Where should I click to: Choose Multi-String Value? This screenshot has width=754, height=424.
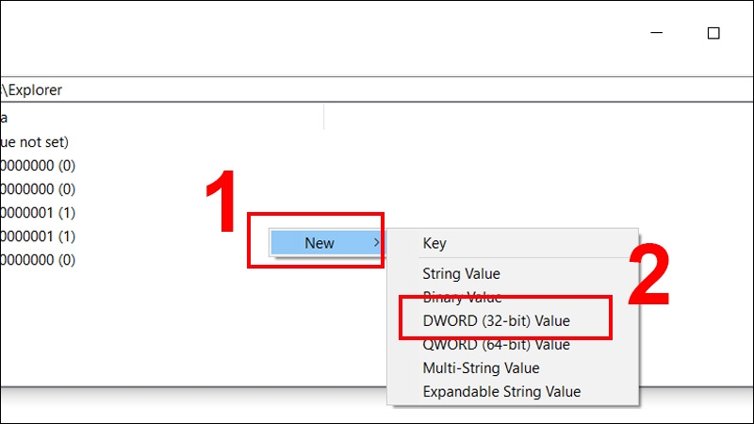click(481, 368)
